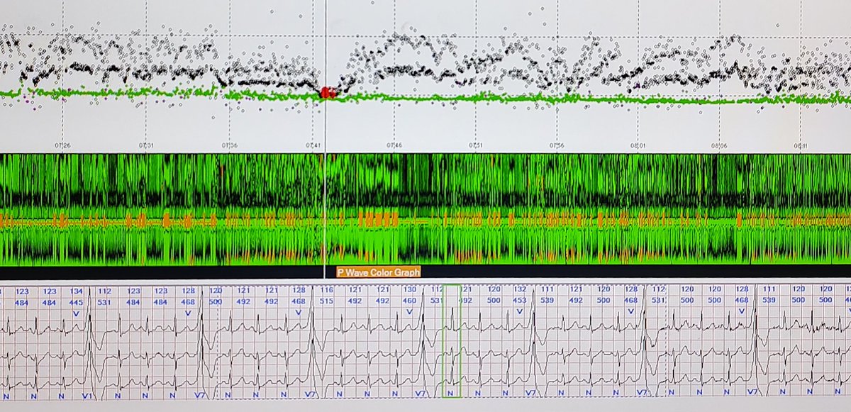The width and height of the screenshot is (851, 412).
Task: Select the N label inside the green box
Action: coord(450,391)
